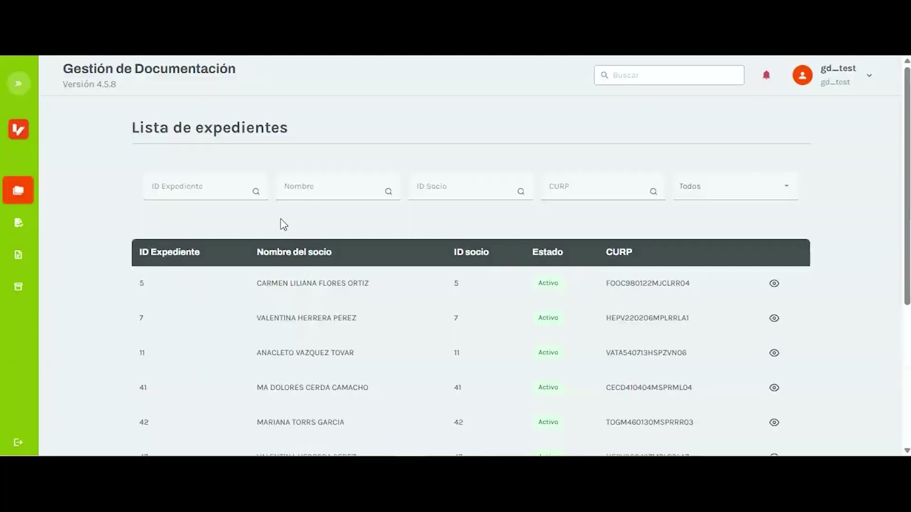The height and width of the screenshot is (512, 911).
Task: View expediente 7 of Valentina Herrera Perez
Action: click(774, 318)
